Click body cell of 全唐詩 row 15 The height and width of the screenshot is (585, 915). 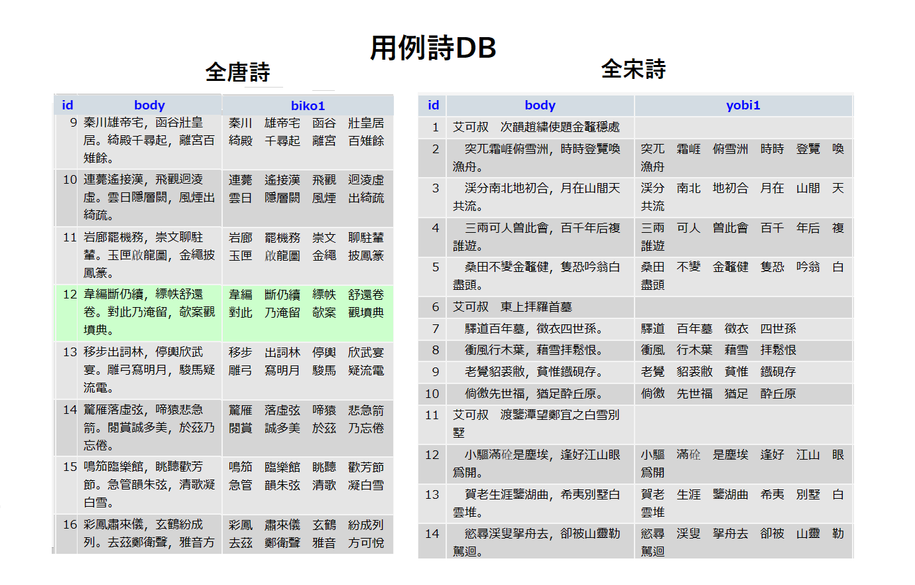pos(150,485)
